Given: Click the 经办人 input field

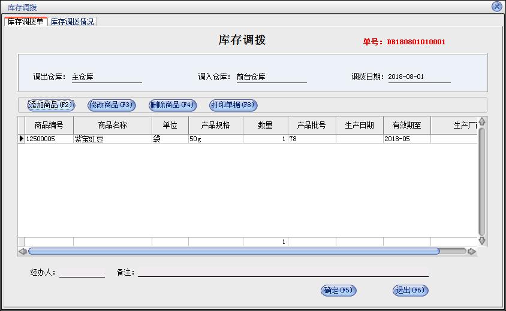Looking at the screenshot, I should [82, 272].
